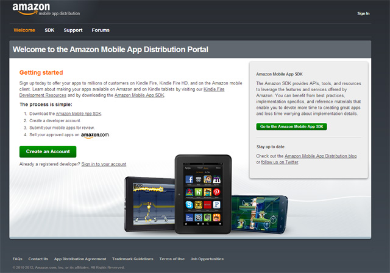Tap the Dora ABC app icon on Kindle
This screenshot has width=390, height=273.
click(217, 218)
